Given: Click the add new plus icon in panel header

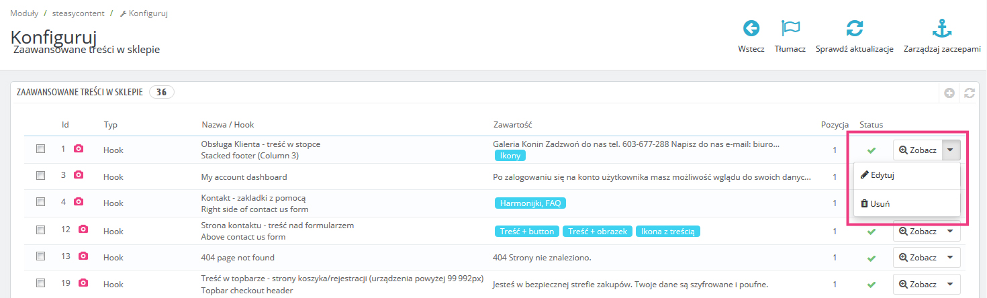Looking at the screenshot, I should (x=949, y=93).
